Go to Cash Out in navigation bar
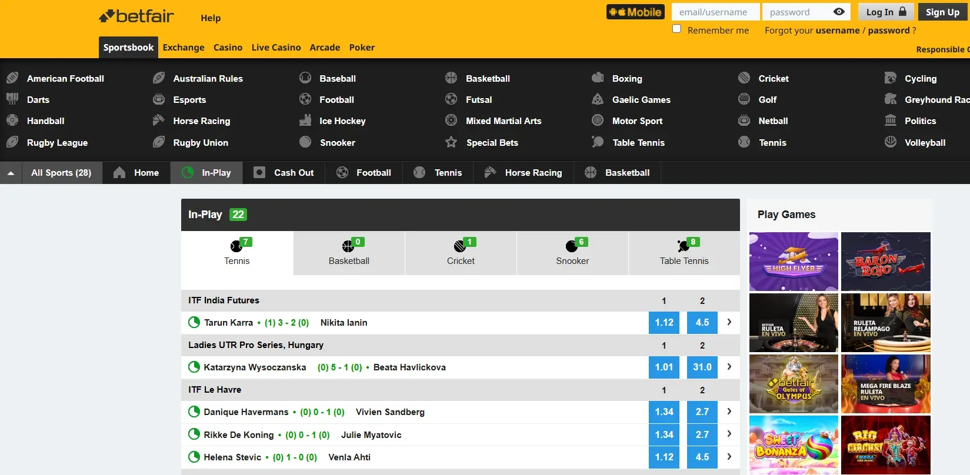This screenshot has width=970, height=475. coord(284,173)
